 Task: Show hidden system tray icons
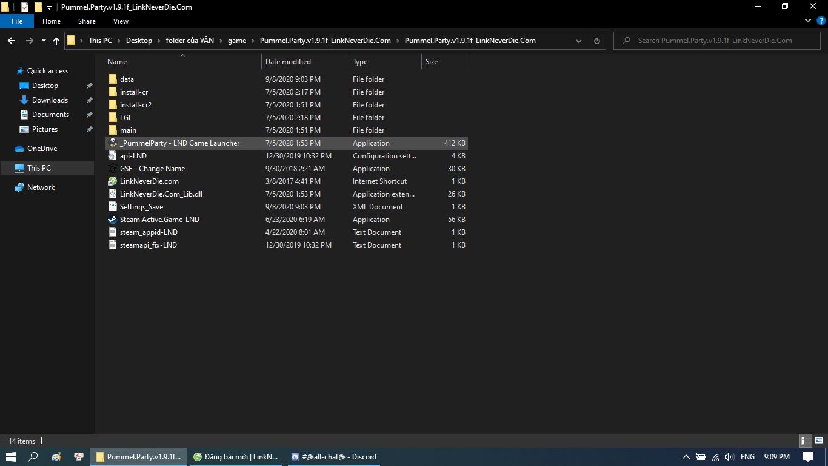point(686,457)
